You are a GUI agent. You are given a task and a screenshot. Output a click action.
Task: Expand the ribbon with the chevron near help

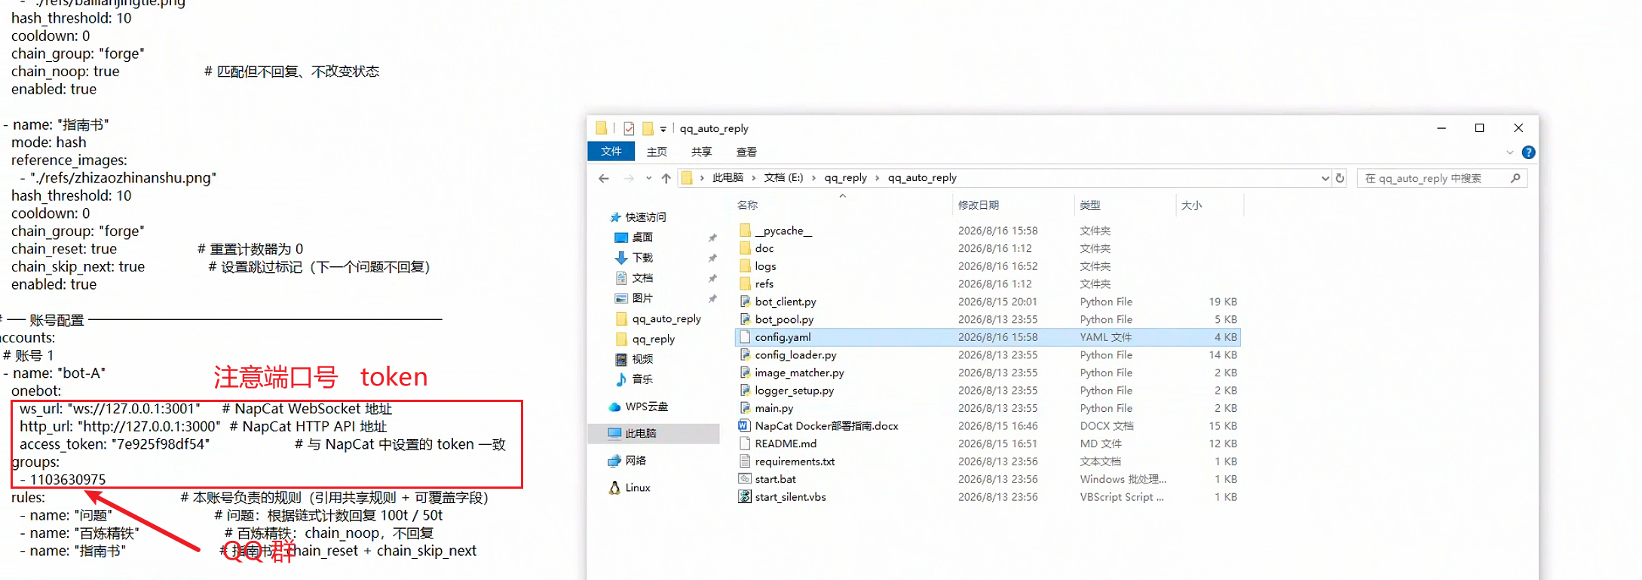[1509, 152]
